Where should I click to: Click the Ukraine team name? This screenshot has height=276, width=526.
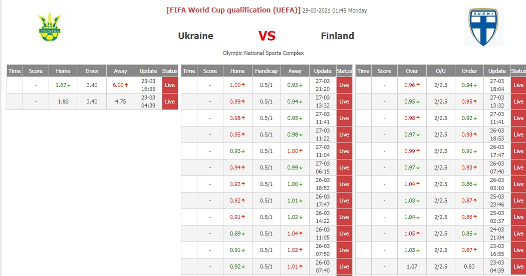(195, 36)
